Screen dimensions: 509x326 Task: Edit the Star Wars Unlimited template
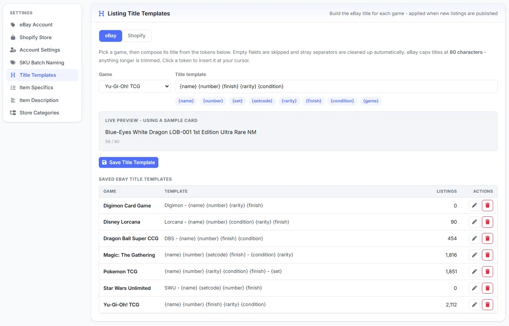[474, 288]
